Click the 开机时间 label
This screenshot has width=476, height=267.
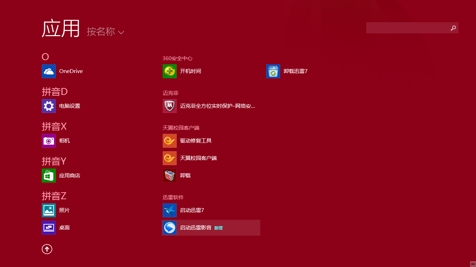click(x=191, y=71)
